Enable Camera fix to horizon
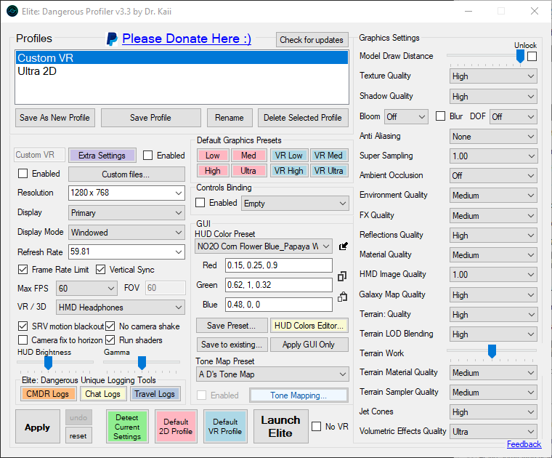 click(23, 340)
